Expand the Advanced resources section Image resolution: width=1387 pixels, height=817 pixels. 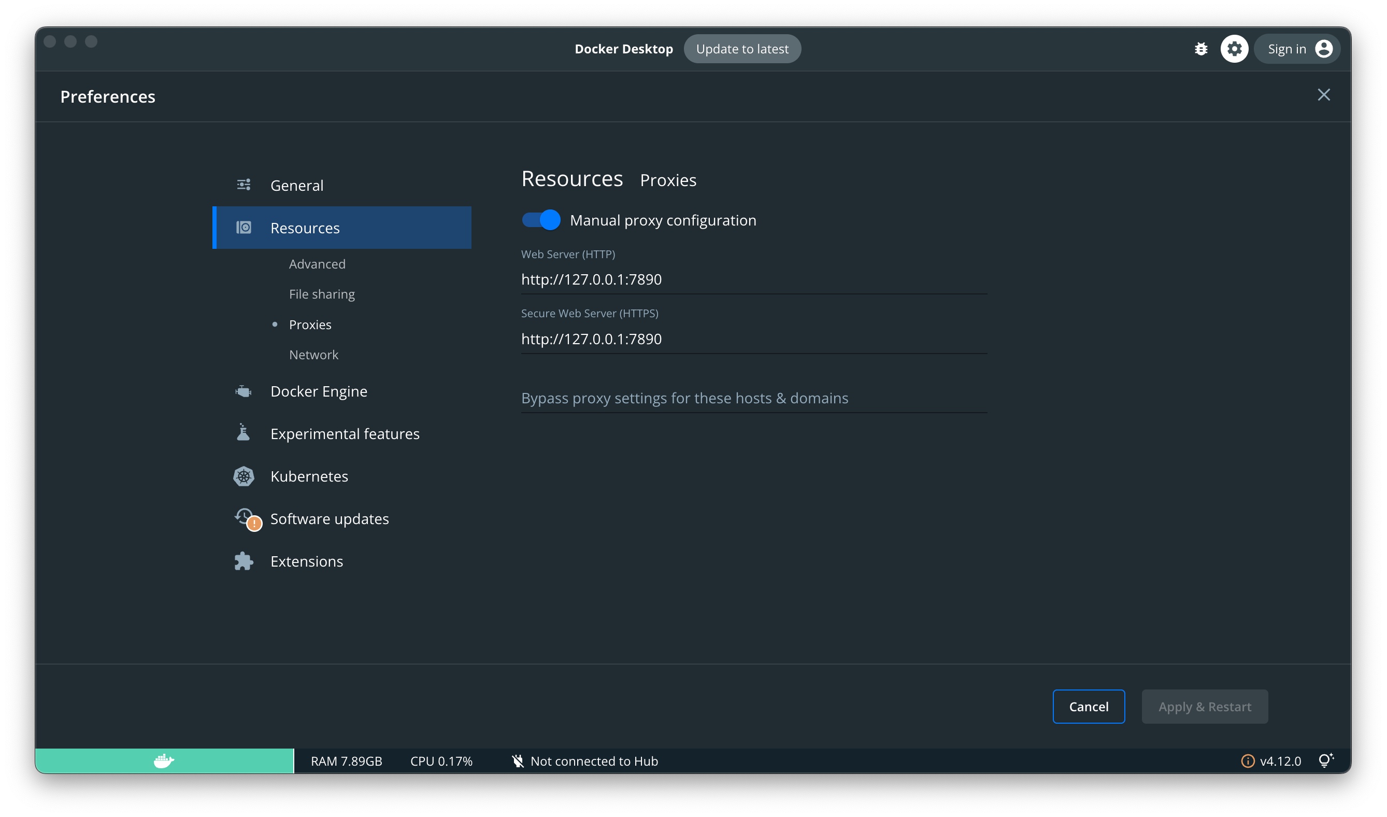(318, 264)
